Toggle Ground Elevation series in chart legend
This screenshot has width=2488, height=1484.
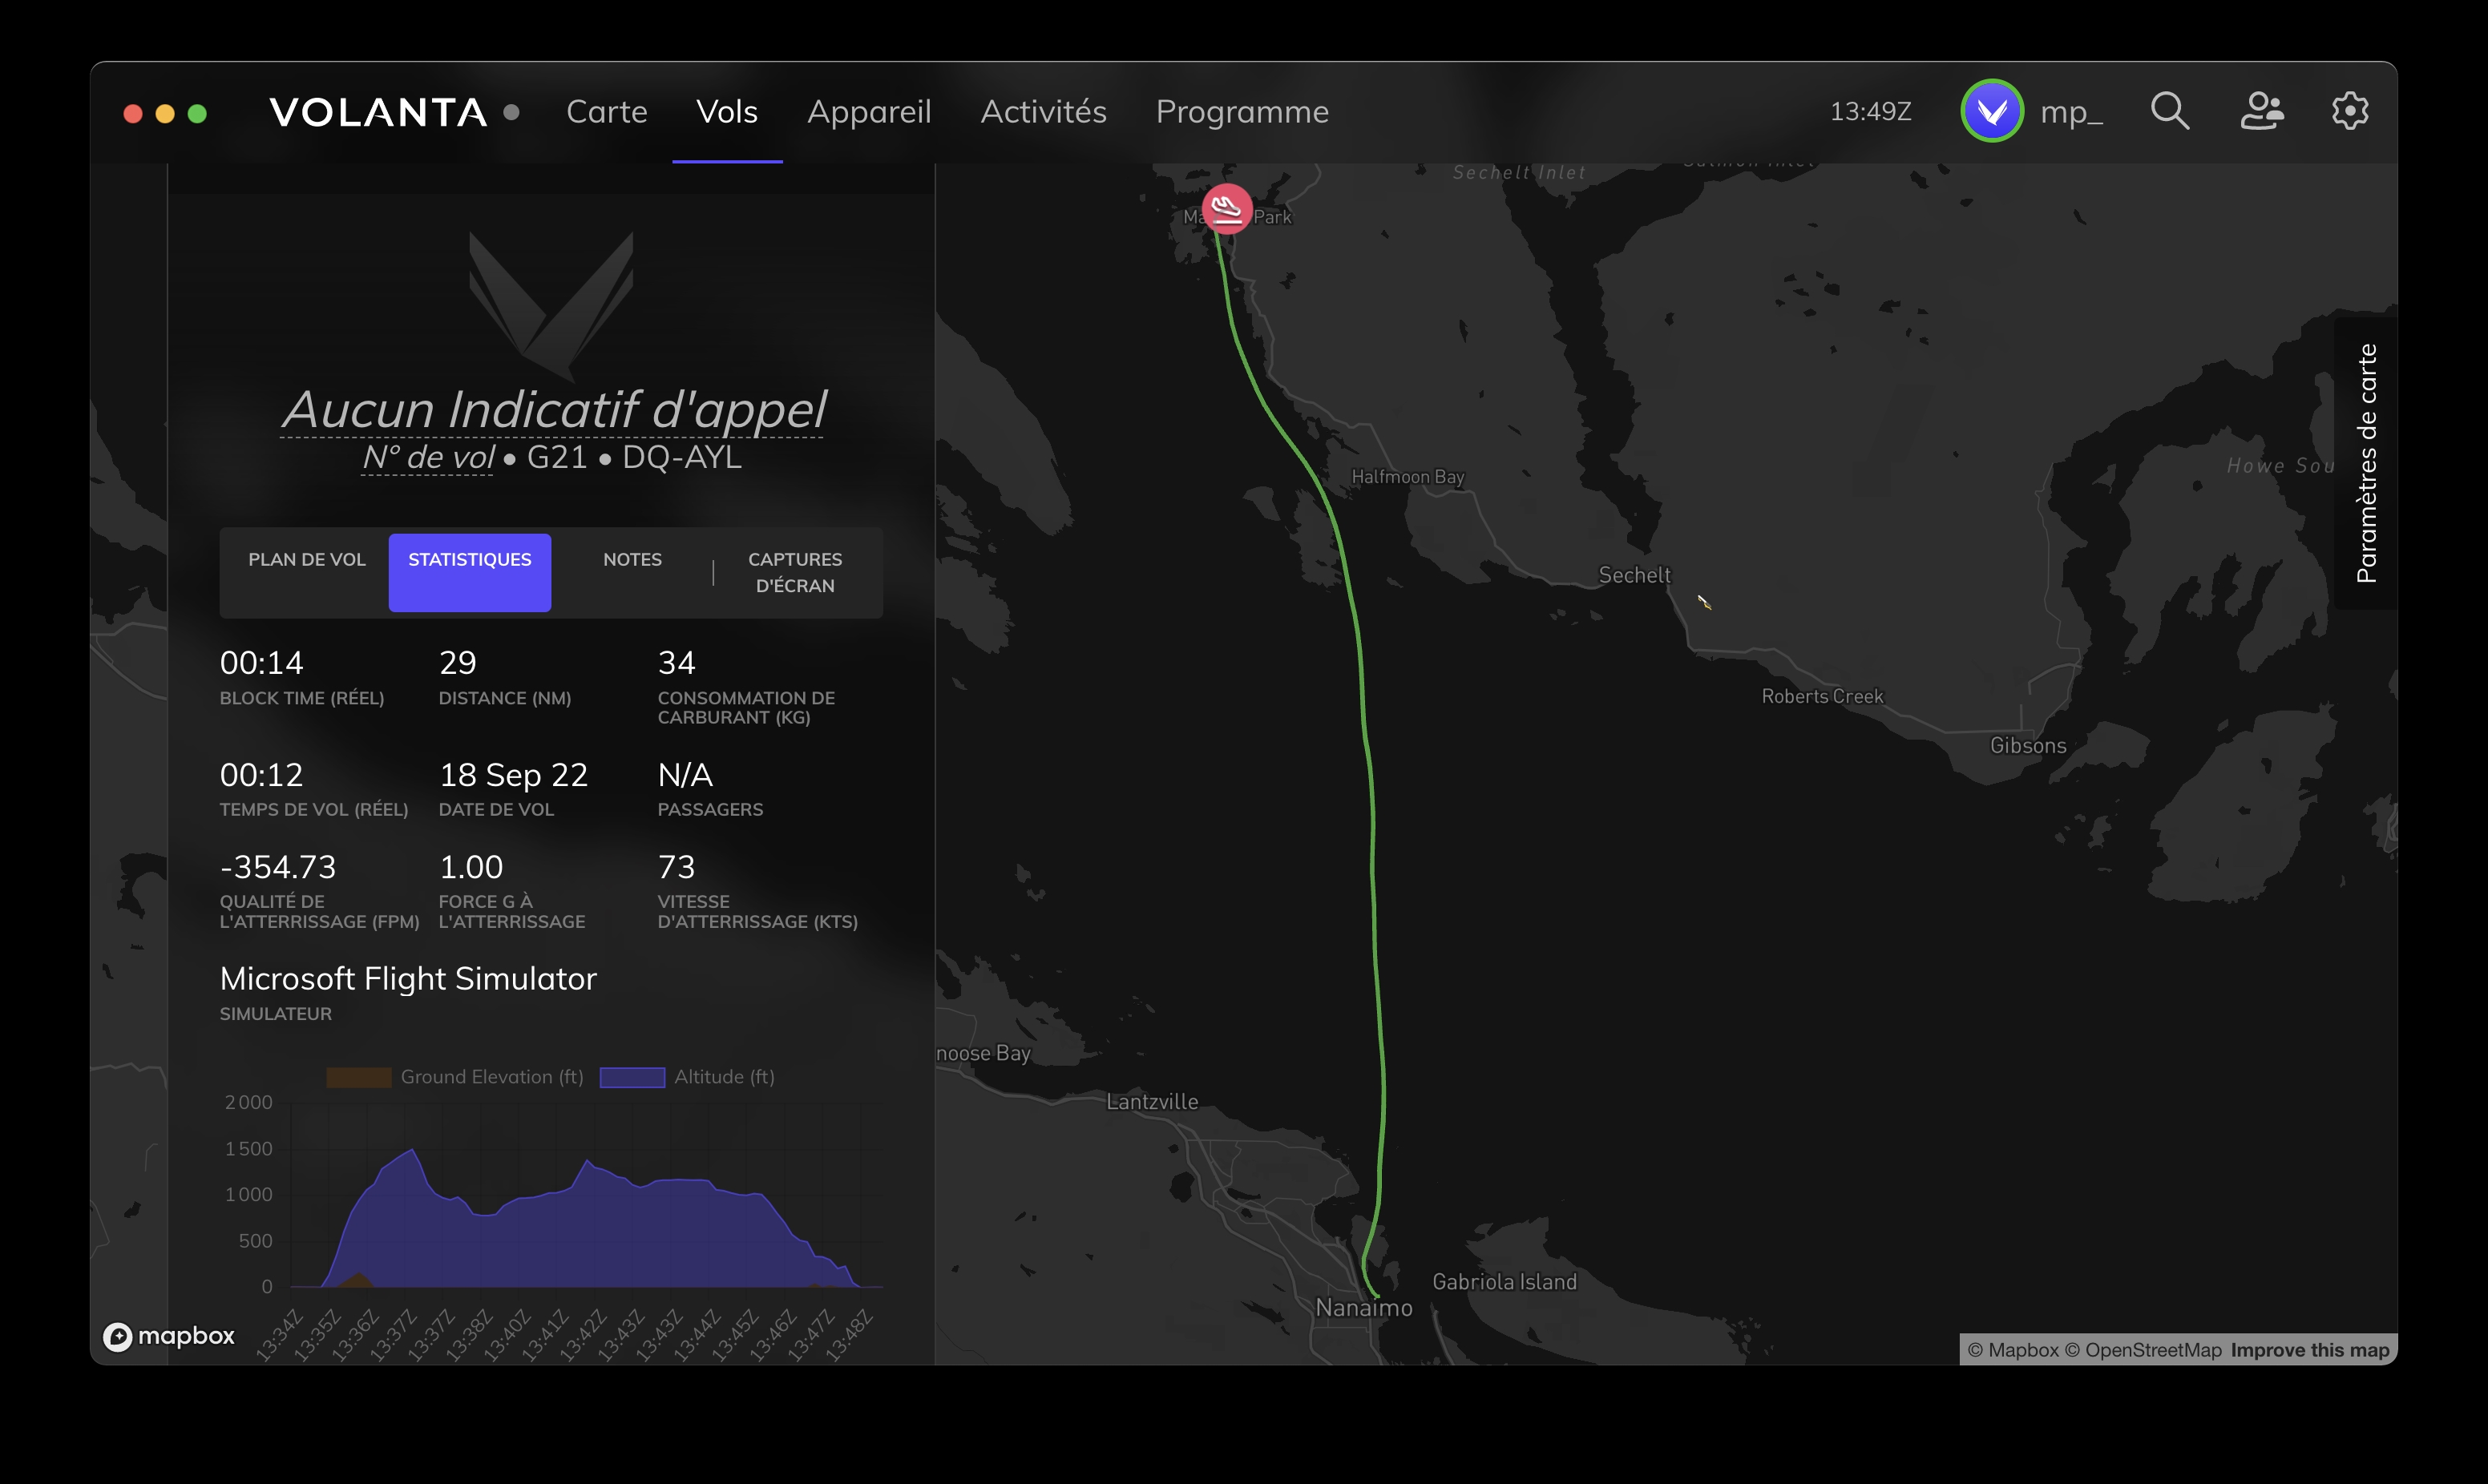(x=455, y=1077)
